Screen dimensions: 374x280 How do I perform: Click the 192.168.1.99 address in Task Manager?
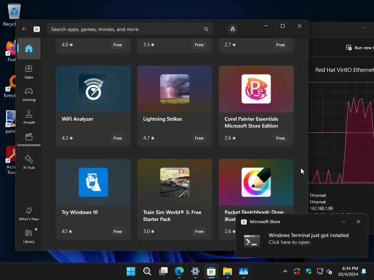click(x=321, y=208)
